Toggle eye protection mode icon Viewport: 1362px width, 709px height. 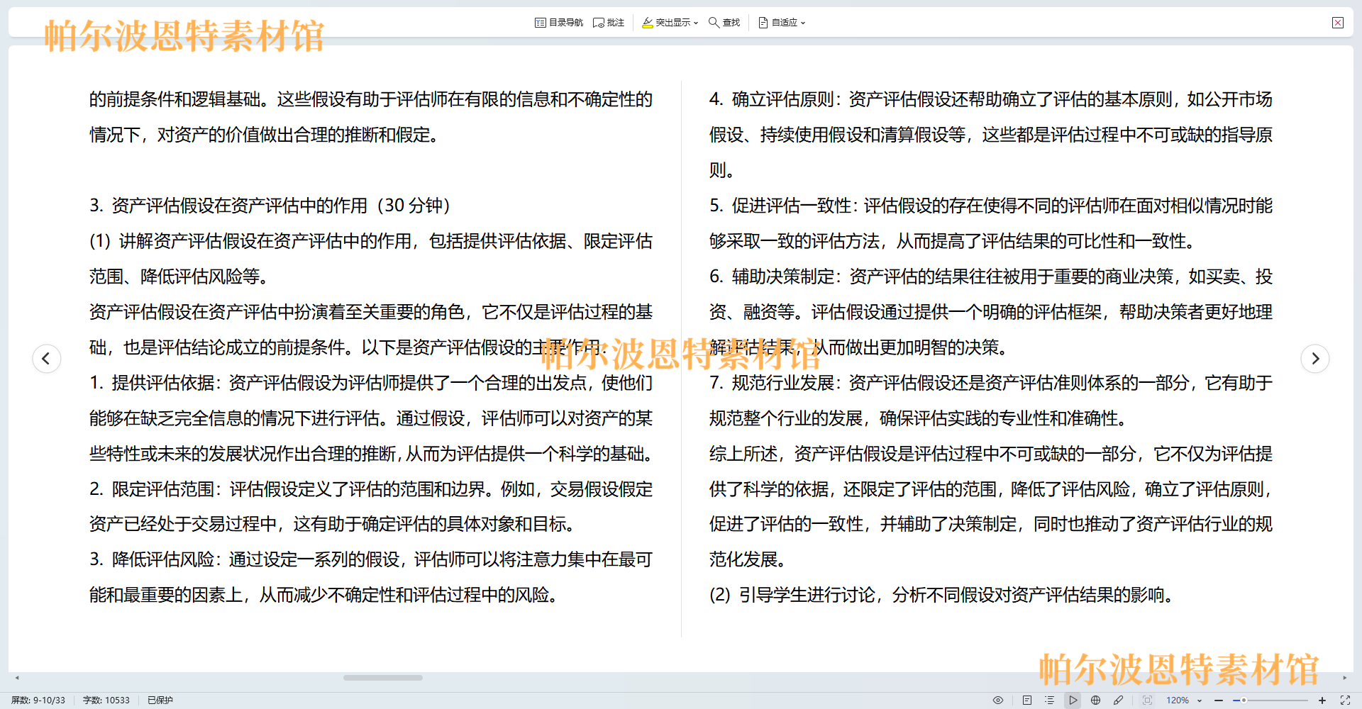coord(998,700)
